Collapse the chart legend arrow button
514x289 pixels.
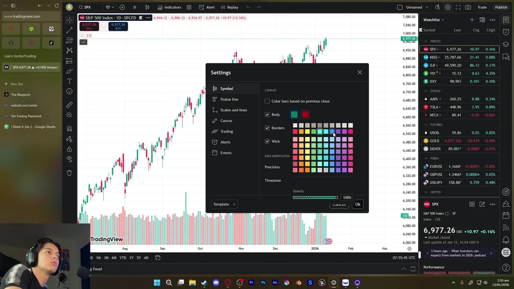[83, 42]
